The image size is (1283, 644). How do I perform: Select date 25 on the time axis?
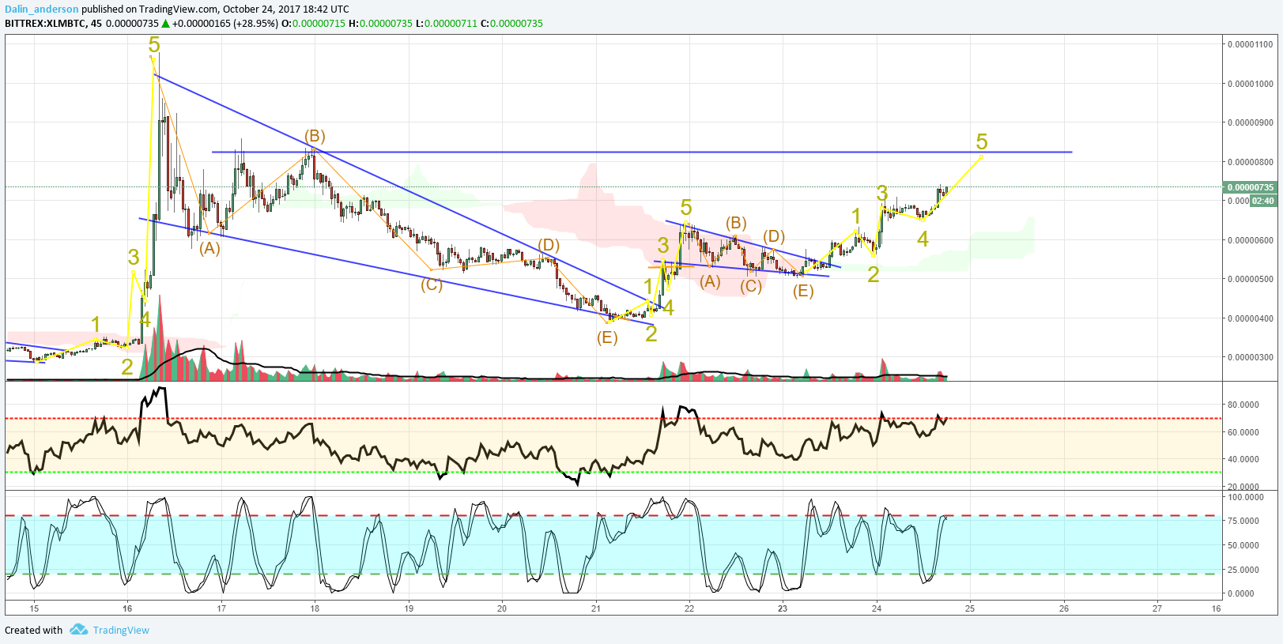[970, 608]
